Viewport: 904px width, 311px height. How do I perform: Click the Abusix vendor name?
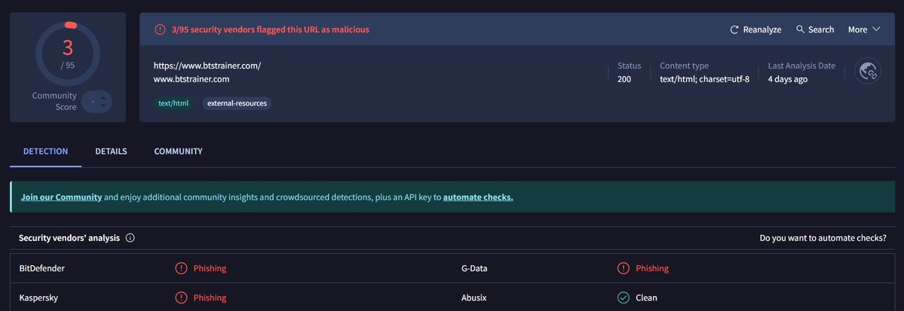(x=474, y=297)
